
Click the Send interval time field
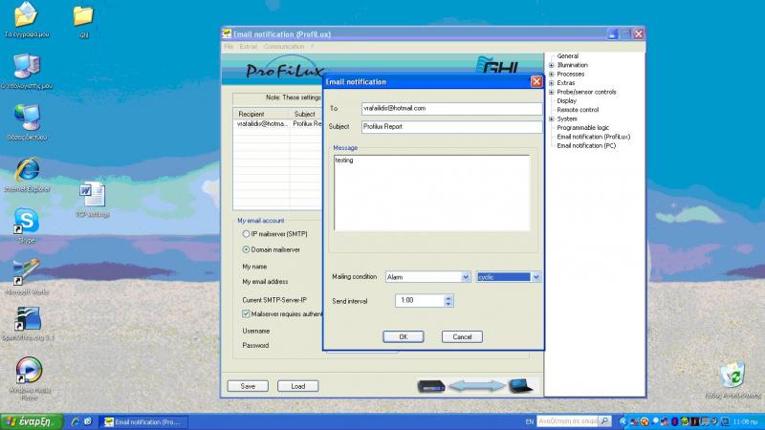tap(420, 300)
